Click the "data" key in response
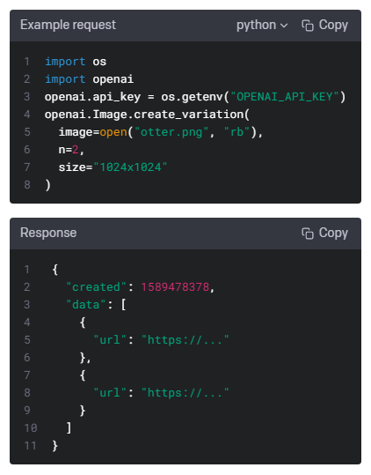Screen dimensions: 371x475 (x=86, y=304)
